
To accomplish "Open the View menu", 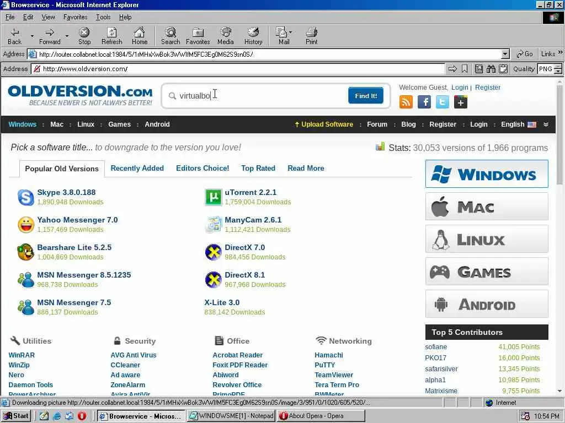I will point(48,17).
